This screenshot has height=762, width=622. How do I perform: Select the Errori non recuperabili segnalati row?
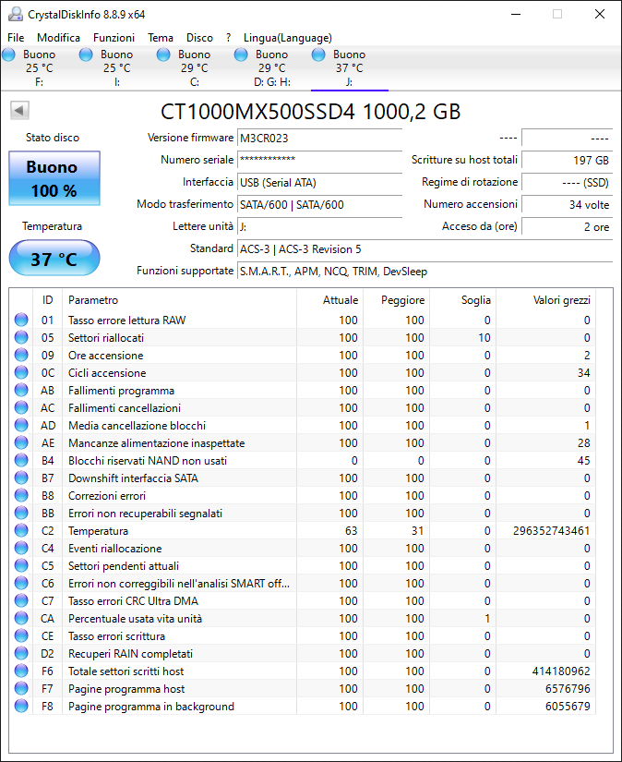(x=303, y=513)
